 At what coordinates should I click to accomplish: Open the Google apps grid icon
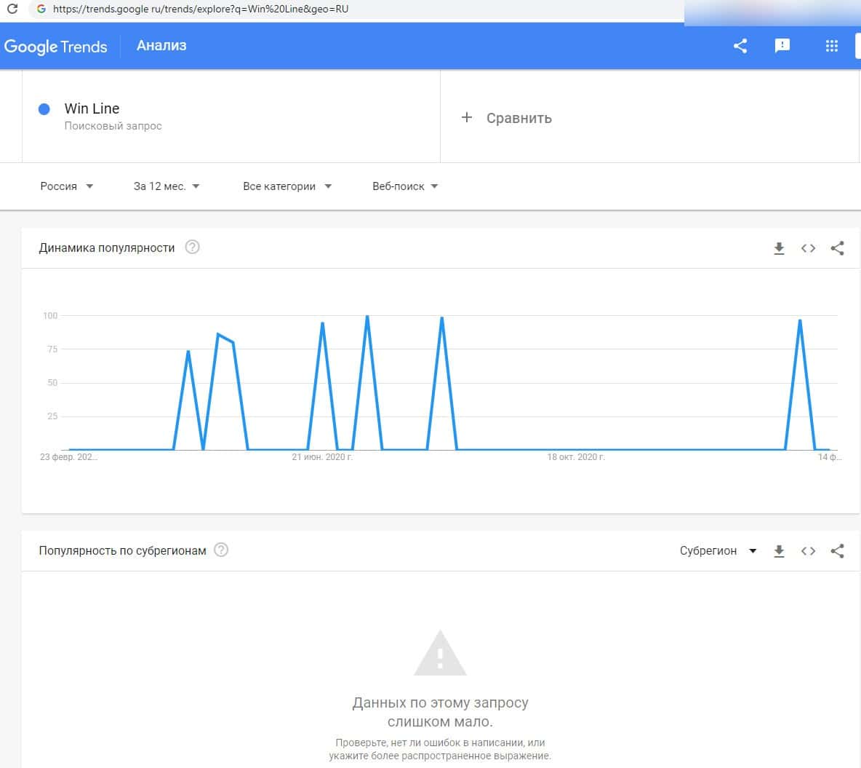click(832, 46)
